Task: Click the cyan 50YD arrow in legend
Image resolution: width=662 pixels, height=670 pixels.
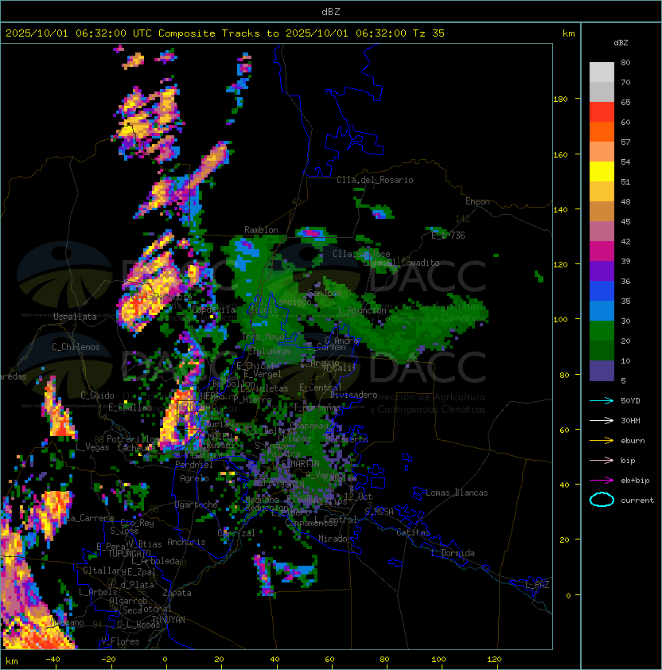Action: click(602, 401)
